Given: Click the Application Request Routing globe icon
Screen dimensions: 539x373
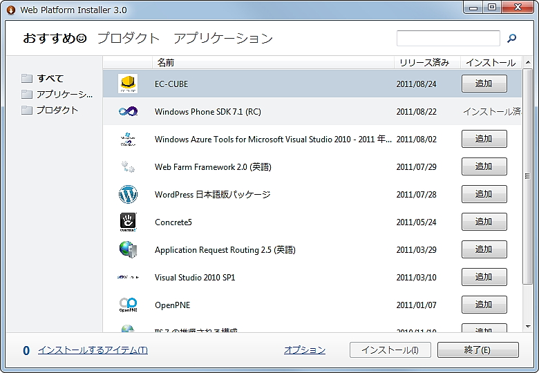Looking at the screenshot, I should [x=129, y=249].
